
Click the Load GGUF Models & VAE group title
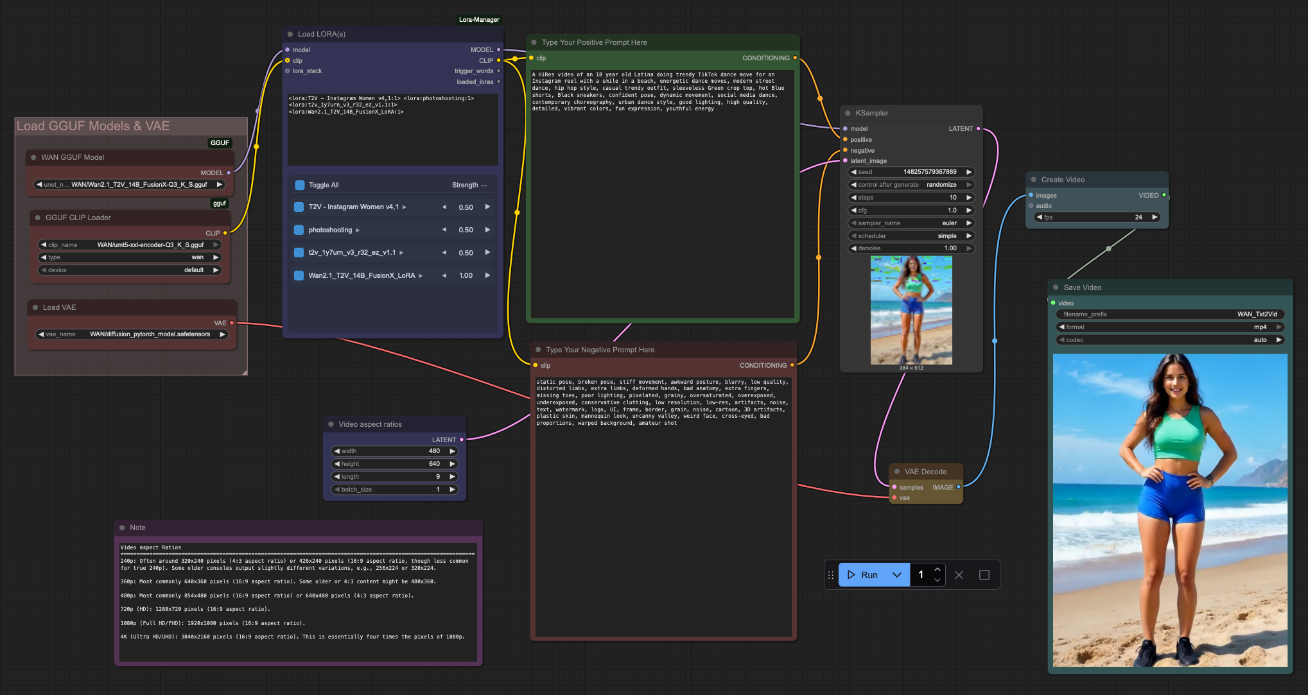(x=93, y=126)
